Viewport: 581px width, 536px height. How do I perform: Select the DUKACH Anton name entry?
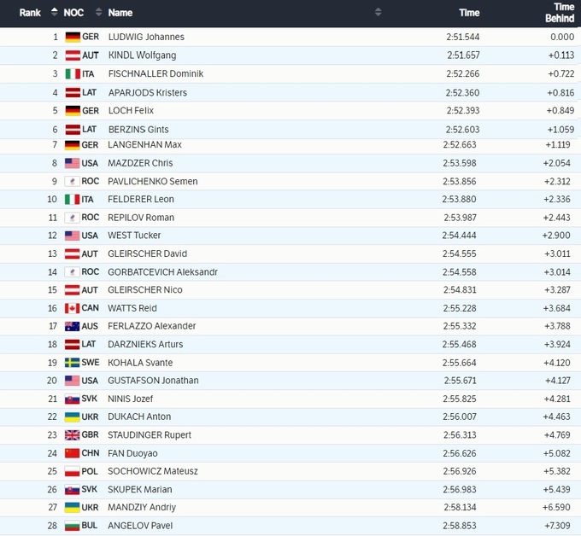[139, 417]
